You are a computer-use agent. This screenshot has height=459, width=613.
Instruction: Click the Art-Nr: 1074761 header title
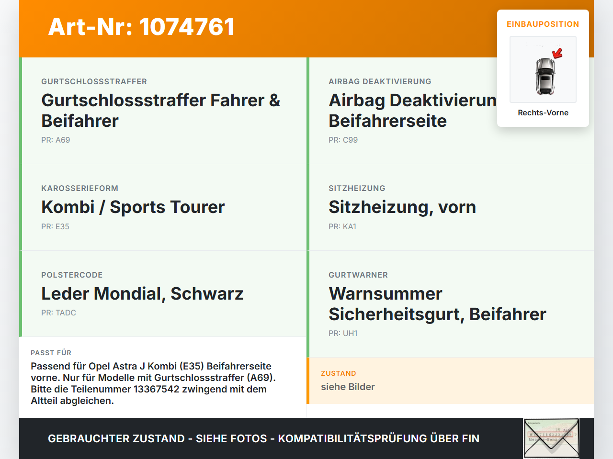pyautogui.click(x=141, y=27)
